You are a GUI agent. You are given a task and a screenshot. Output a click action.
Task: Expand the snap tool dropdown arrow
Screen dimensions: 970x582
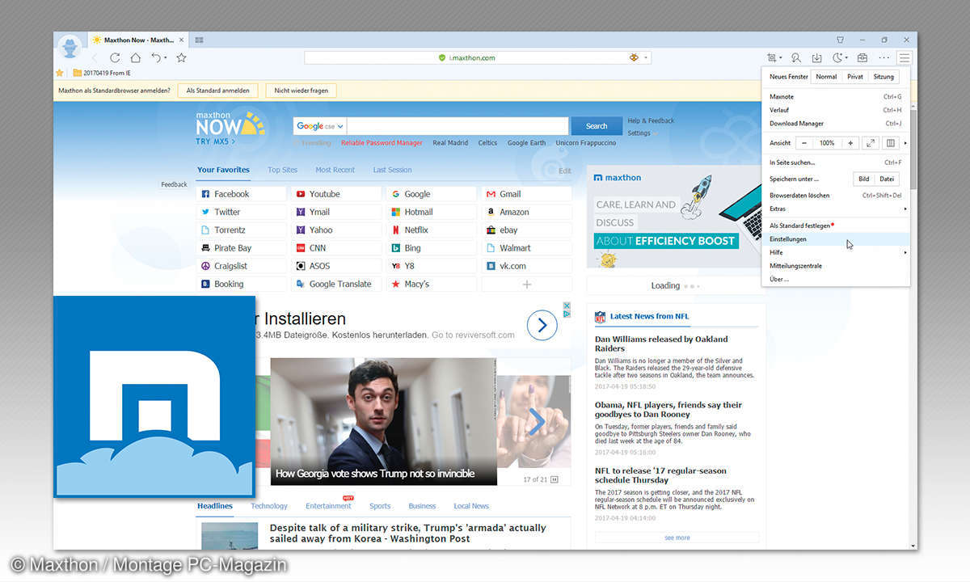point(781,58)
